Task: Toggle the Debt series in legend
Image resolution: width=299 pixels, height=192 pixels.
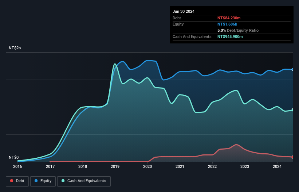Action: [x=17, y=181]
